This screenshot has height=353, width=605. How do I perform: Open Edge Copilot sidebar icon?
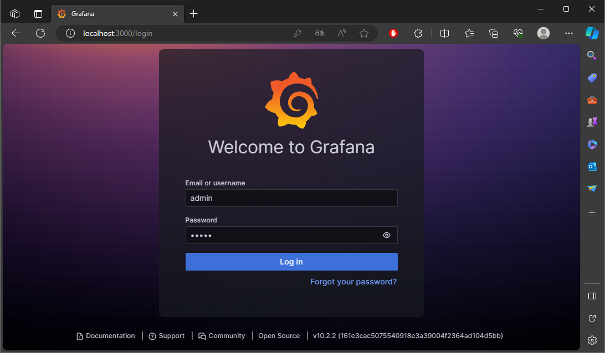coord(593,33)
